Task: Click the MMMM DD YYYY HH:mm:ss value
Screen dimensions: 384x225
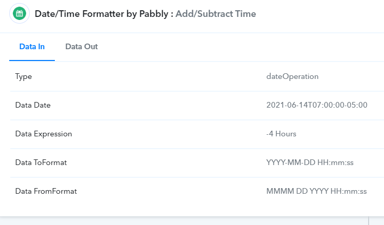Action: (316, 191)
